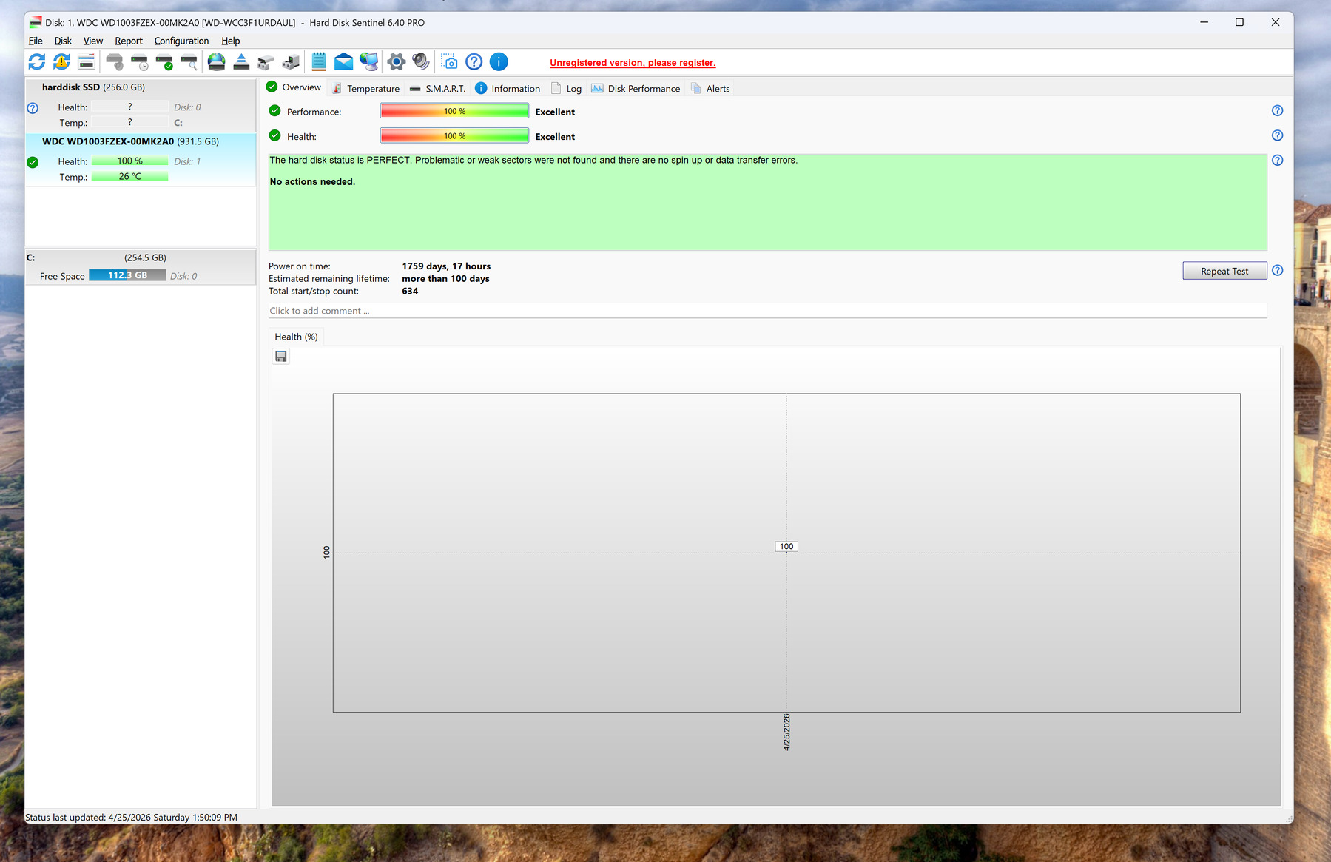
Task: Open the File menu
Action: [36, 41]
